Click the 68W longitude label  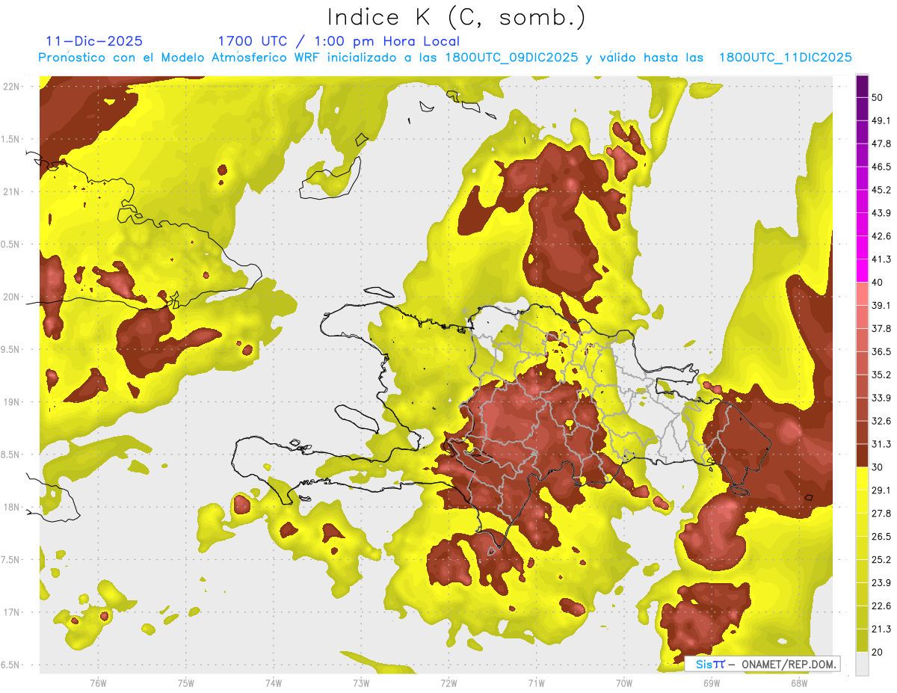798,683
